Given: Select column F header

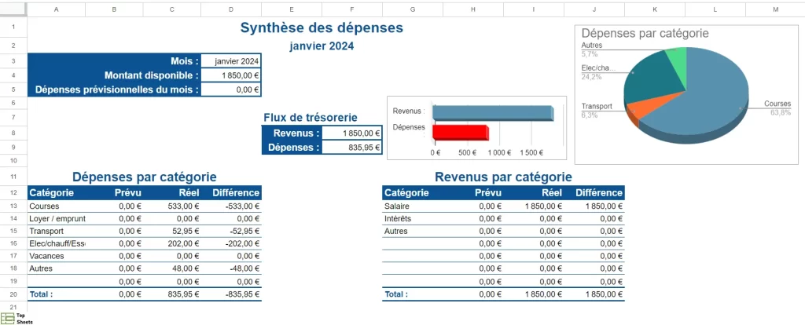Looking at the screenshot, I should 352,9.
